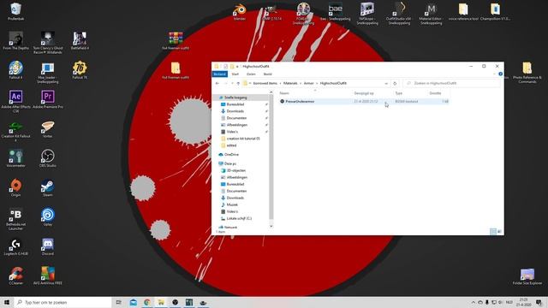Switch to the Beeld ribbon tab
Screen dimensions: 548x308
[267, 74]
